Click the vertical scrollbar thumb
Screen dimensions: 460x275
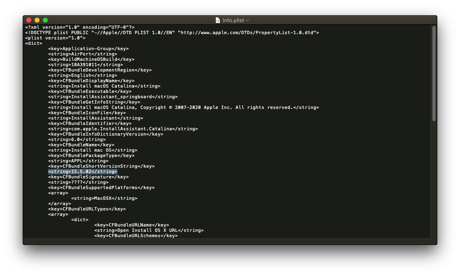[434, 74]
